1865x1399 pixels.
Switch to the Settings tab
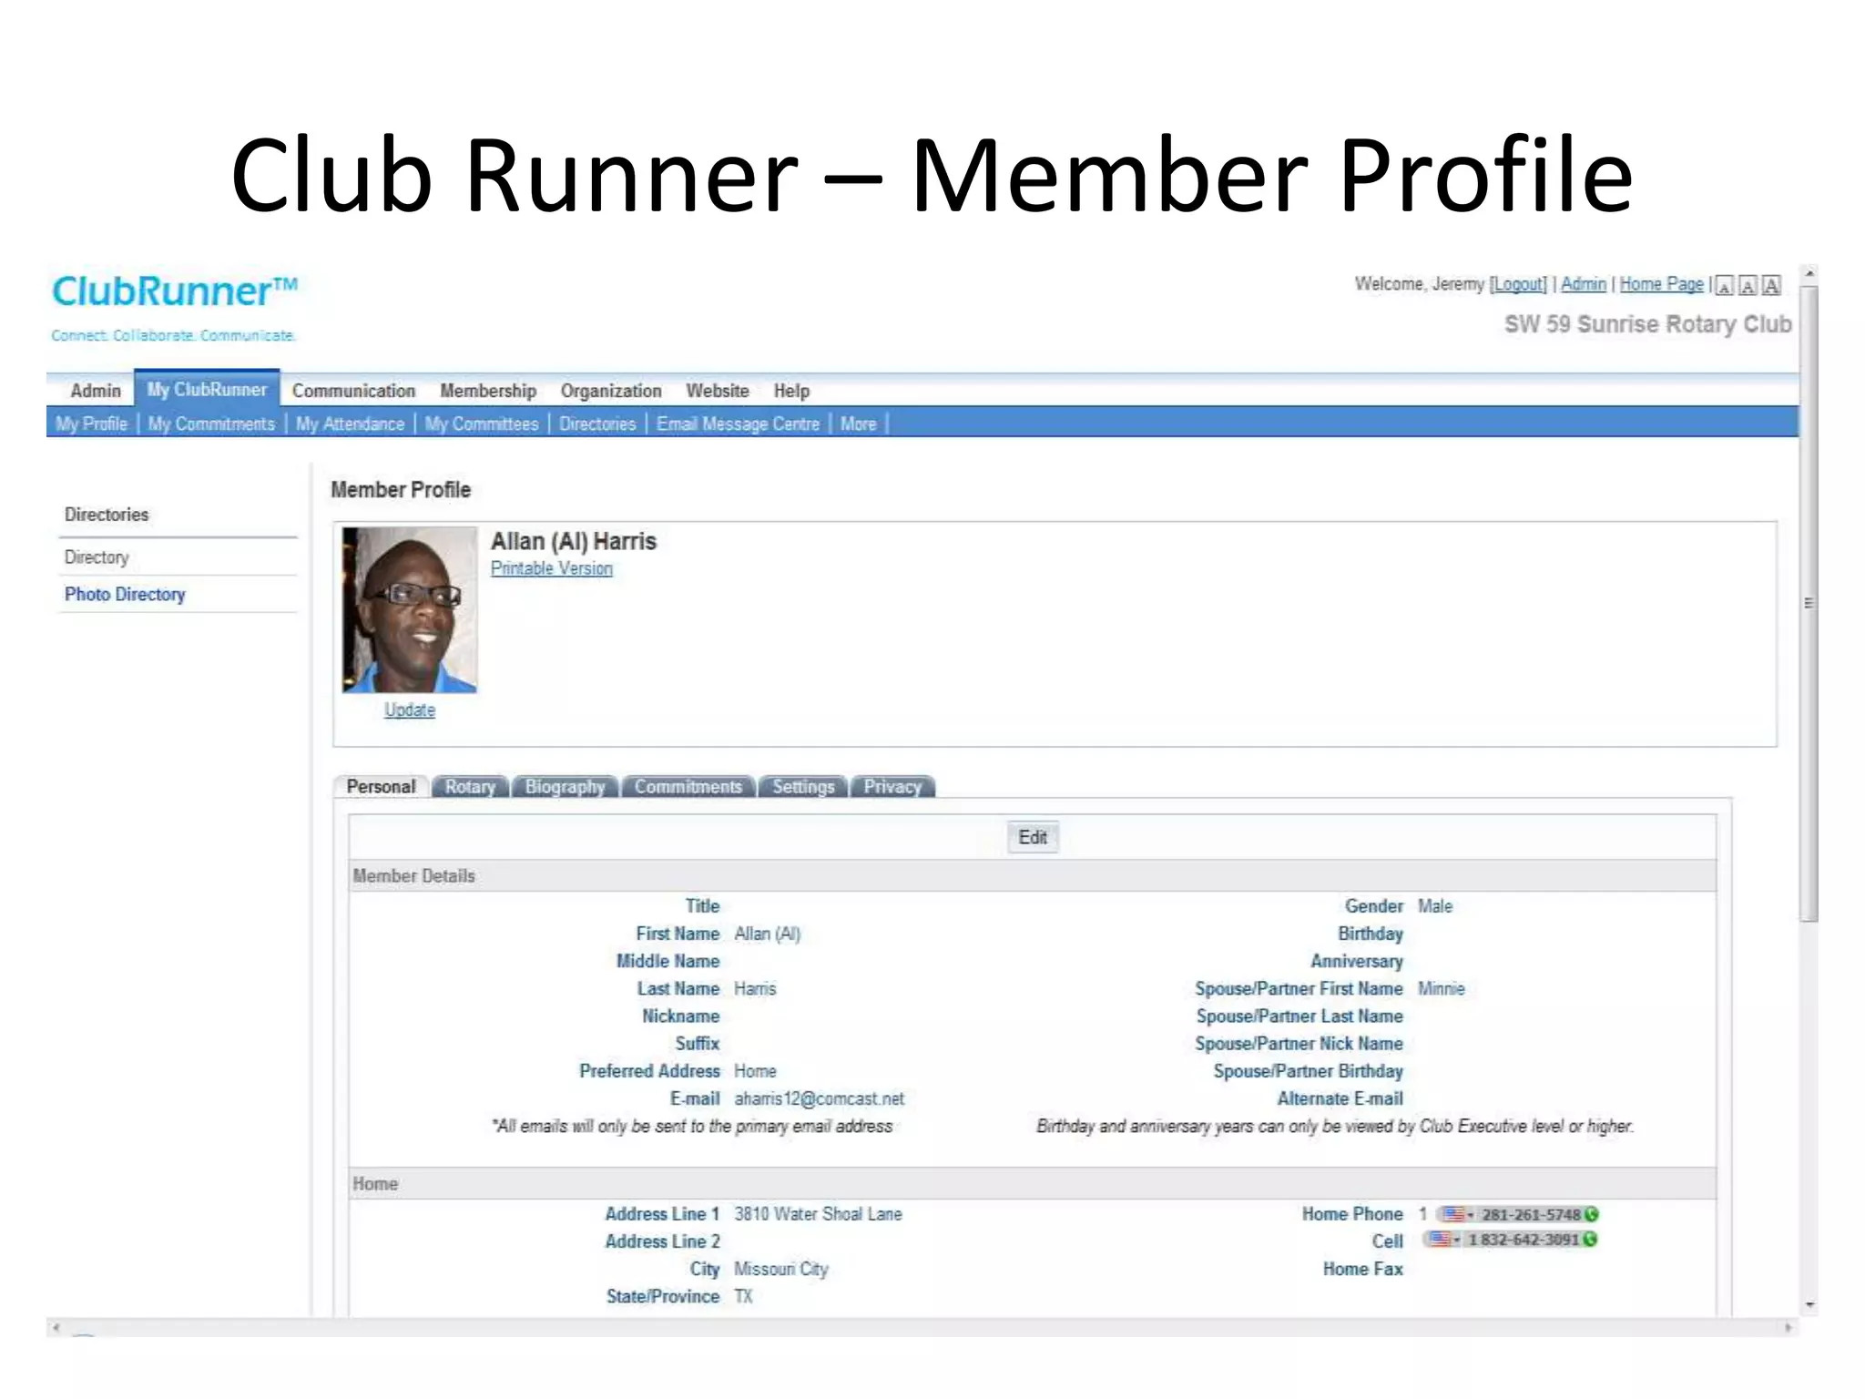pos(803,786)
